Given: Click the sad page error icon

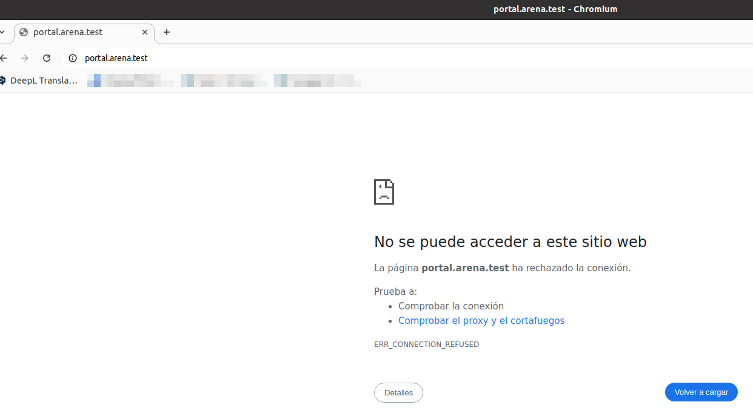Looking at the screenshot, I should point(384,192).
